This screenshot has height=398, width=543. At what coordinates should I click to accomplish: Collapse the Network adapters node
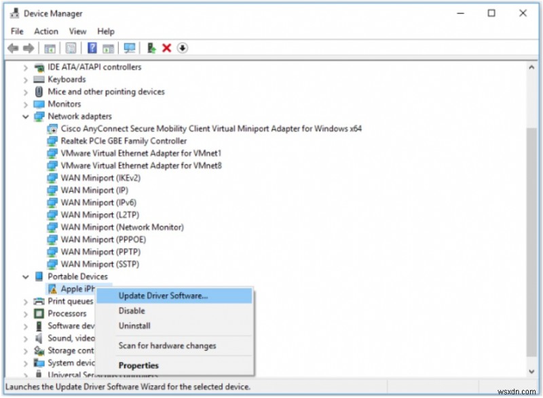tap(26, 117)
